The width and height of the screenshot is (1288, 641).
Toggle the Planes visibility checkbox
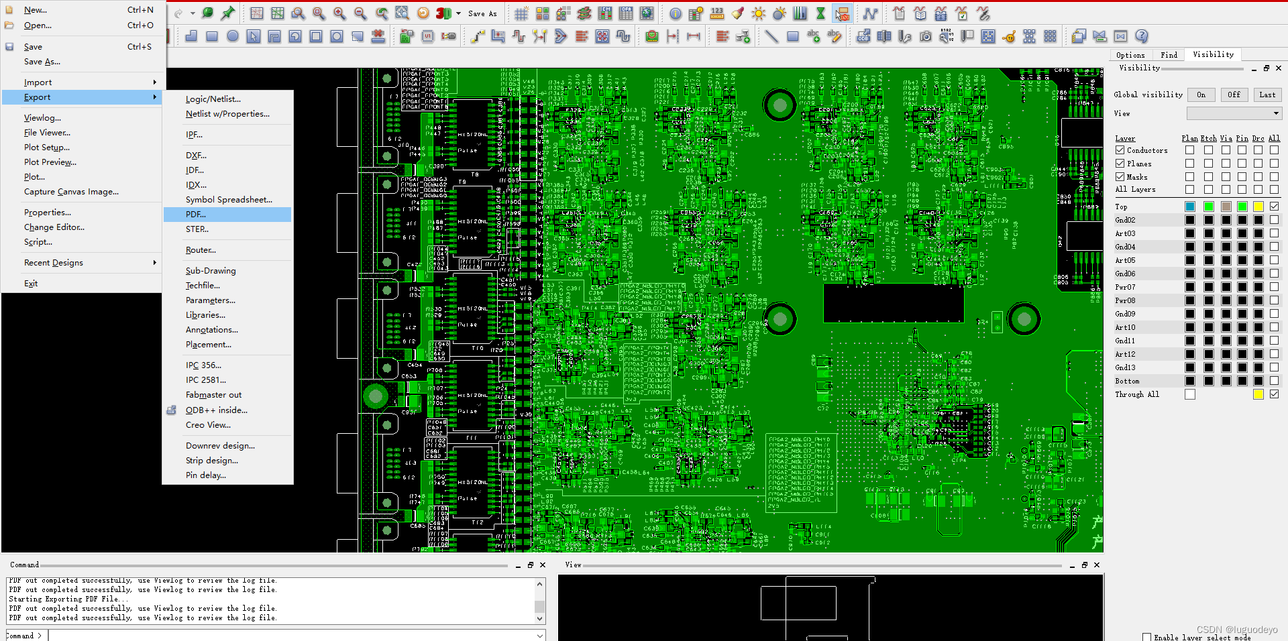(1120, 163)
